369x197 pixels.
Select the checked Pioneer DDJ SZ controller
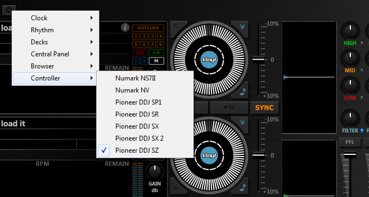(x=145, y=150)
